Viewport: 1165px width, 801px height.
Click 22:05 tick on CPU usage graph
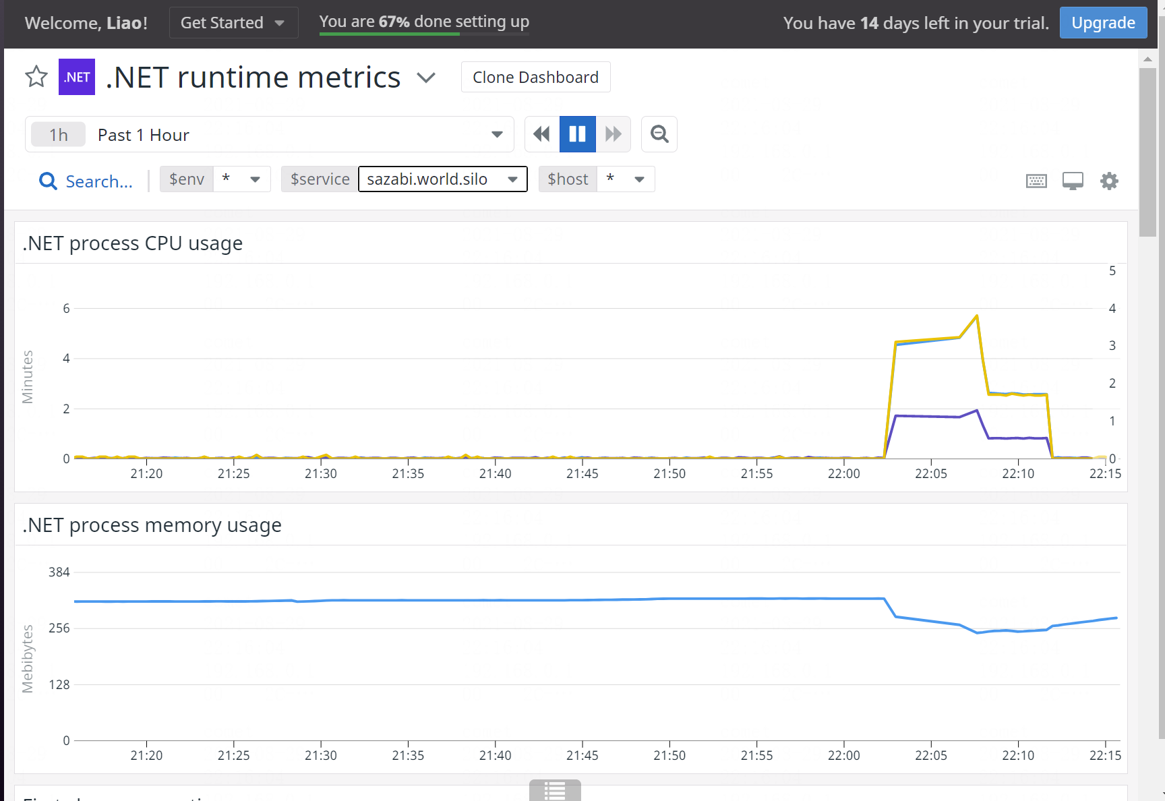[931, 473]
